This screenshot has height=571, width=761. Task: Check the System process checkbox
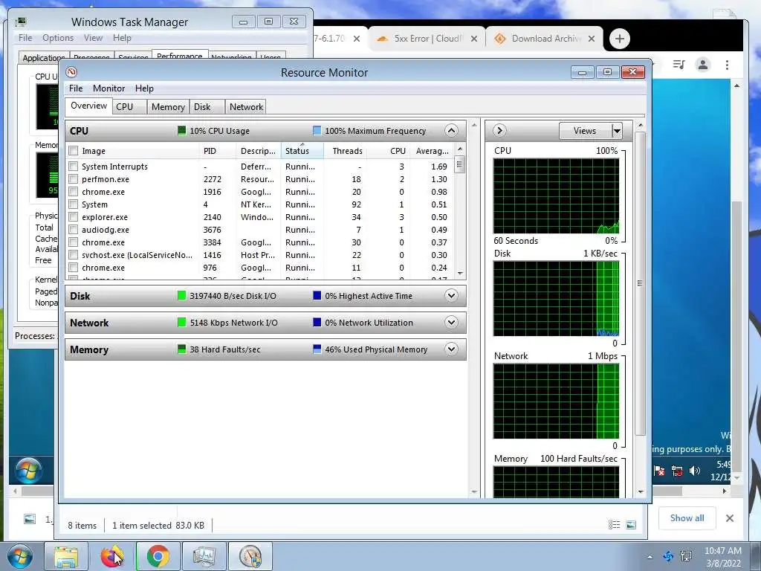pyautogui.click(x=74, y=204)
